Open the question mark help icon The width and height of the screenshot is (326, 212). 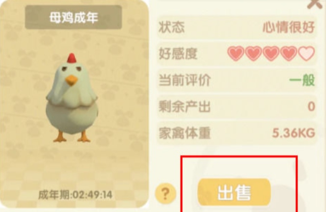click(165, 194)
